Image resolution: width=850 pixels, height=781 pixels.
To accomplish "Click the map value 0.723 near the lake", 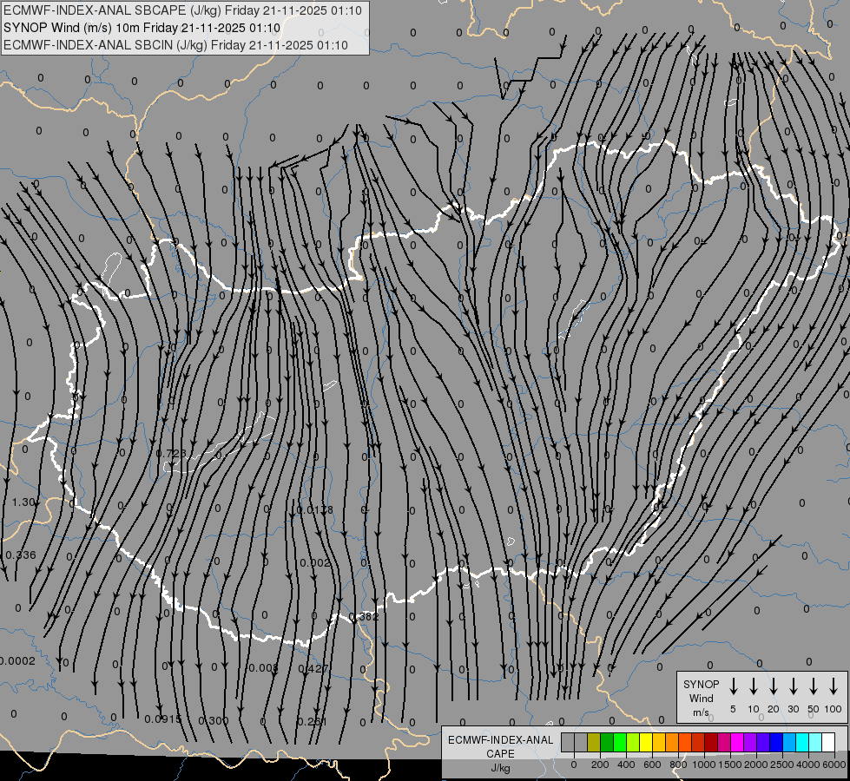I will pyautogui.click(x=171, y=453).
